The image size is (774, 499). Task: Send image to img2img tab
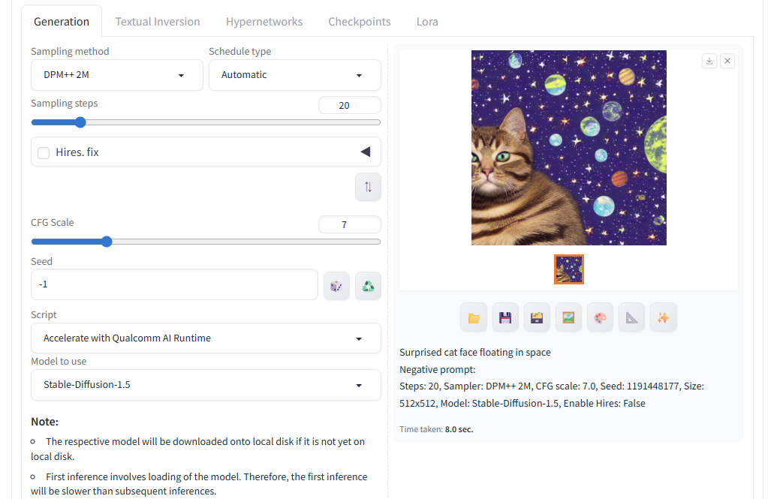[568, 318]
